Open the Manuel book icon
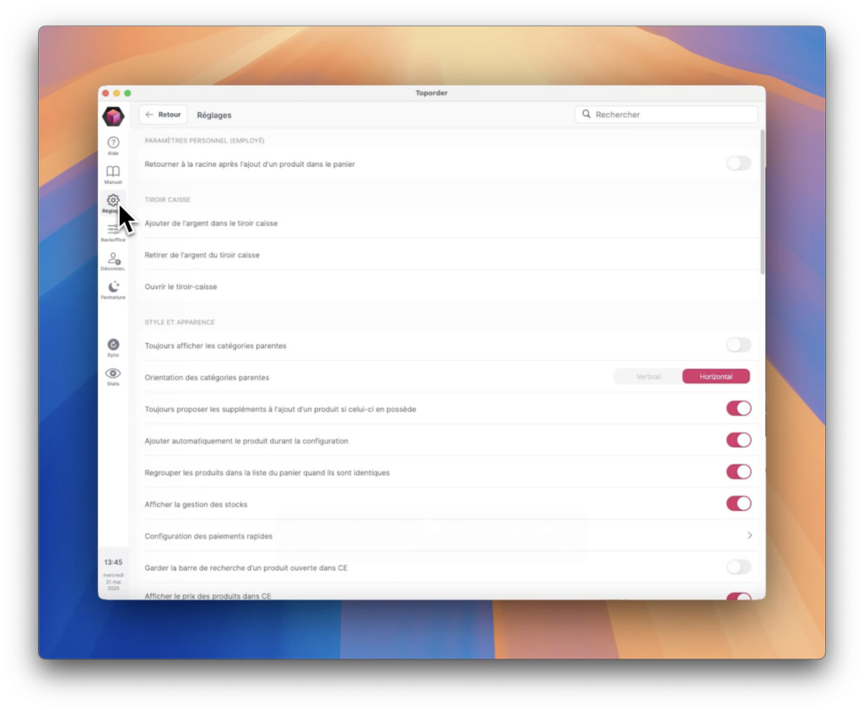Viewport: 864px width, 710px height. point(113,172)
